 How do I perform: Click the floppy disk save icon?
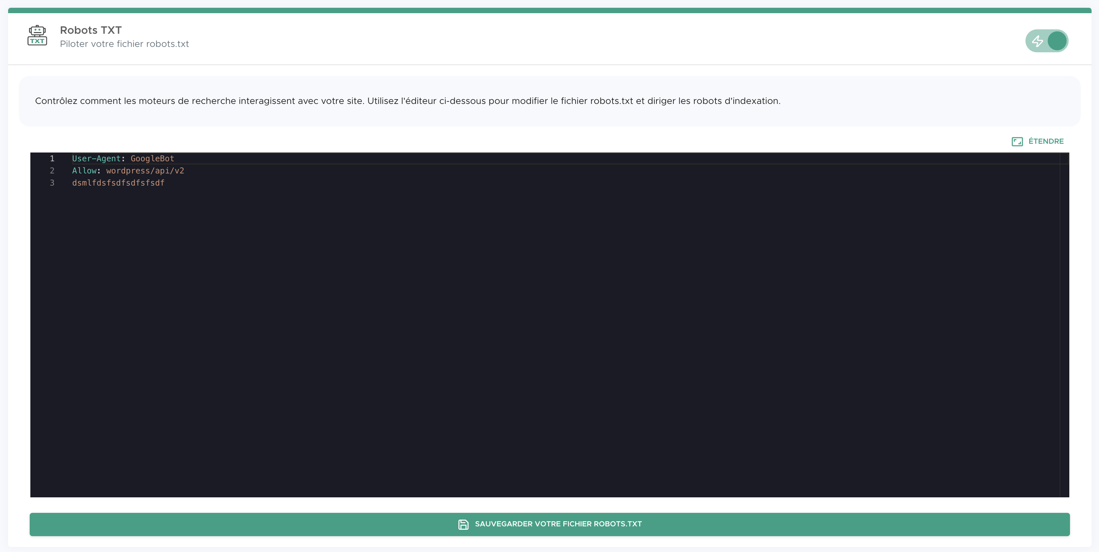tap(463, 524)
